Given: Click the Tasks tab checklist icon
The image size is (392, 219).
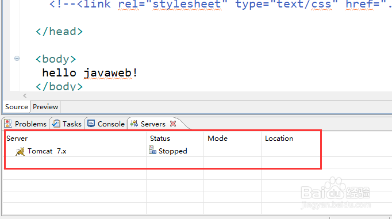Looking at the screenshot, I should click(x=56, y=124).
